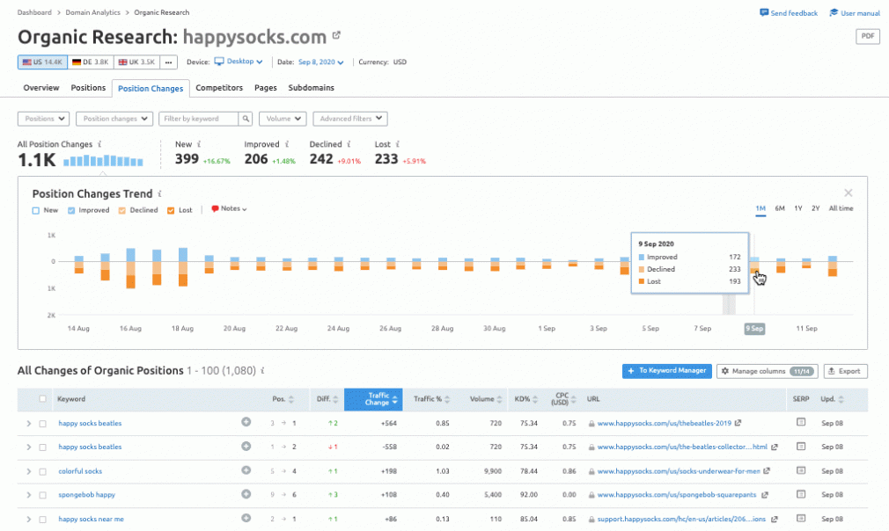
Task: Open external icon after thebeatles-2019 URL
Action: click(738, 423)
